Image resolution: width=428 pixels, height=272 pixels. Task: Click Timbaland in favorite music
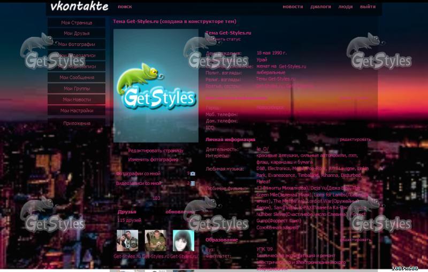308,175
